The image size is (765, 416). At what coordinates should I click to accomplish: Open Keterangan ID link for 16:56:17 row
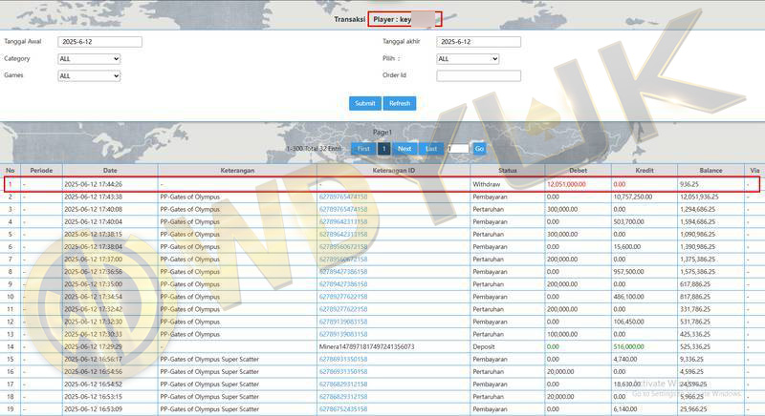pos(343,359)
